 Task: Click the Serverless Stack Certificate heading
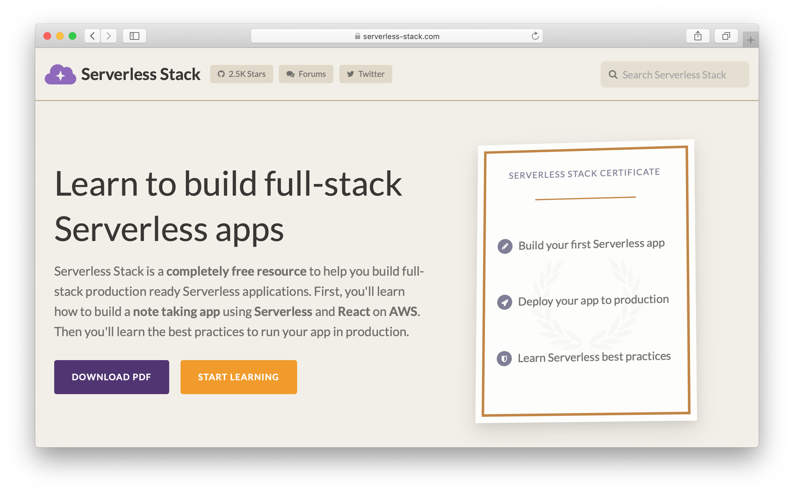click(584, 174)
